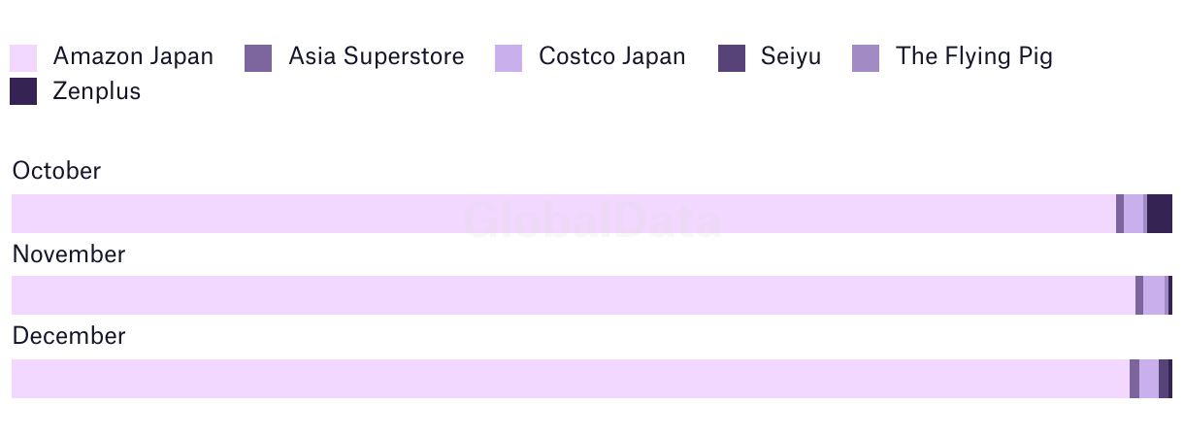Toggle the Zenplus legend label
The image size is (1184, 439).
[x=97, y=91]
